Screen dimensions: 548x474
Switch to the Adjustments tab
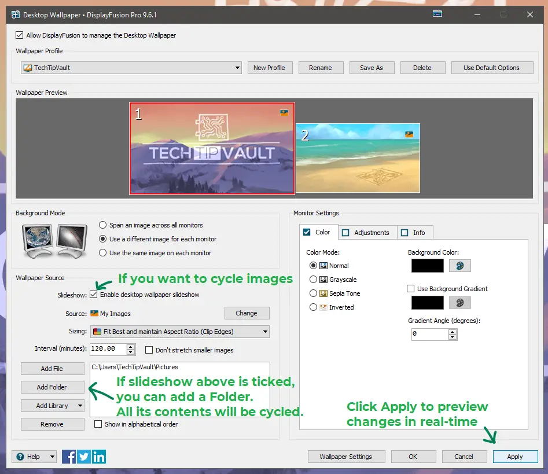[x=367, y=233]
